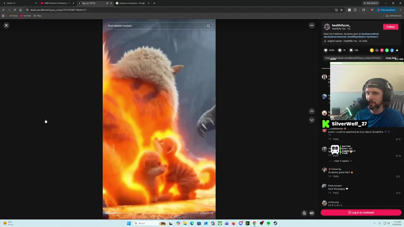Open the healthifyyou_ username link

[x=341, y=25]
